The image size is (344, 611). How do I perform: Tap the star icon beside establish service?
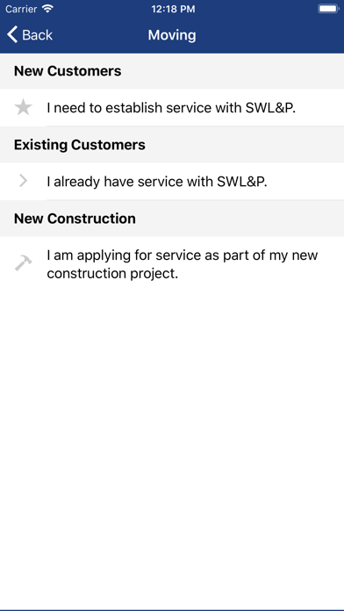24,108
